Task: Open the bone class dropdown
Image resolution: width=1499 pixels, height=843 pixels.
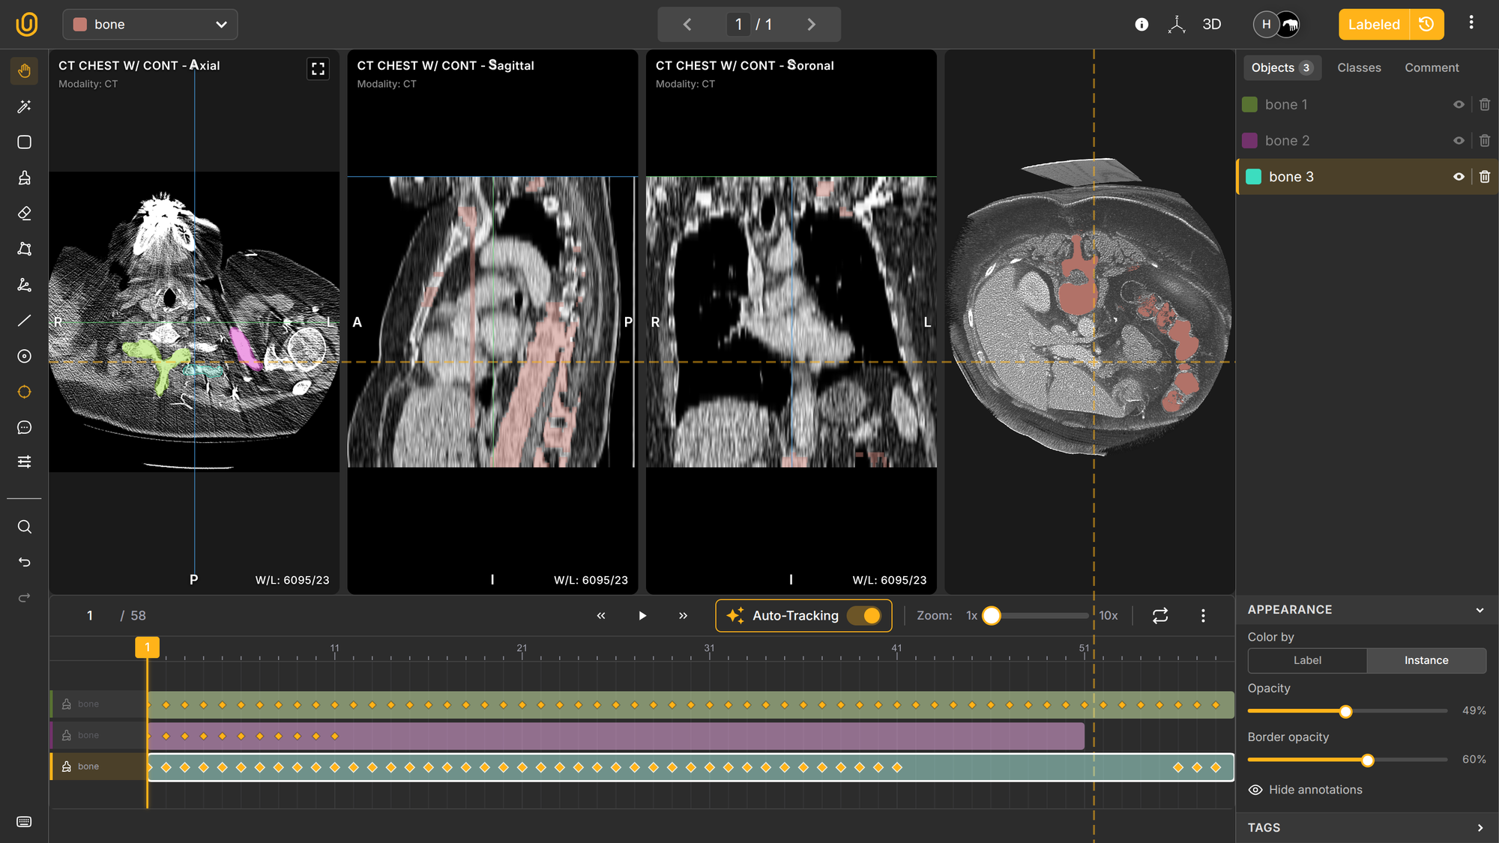Action: click(x=150, y=24)
